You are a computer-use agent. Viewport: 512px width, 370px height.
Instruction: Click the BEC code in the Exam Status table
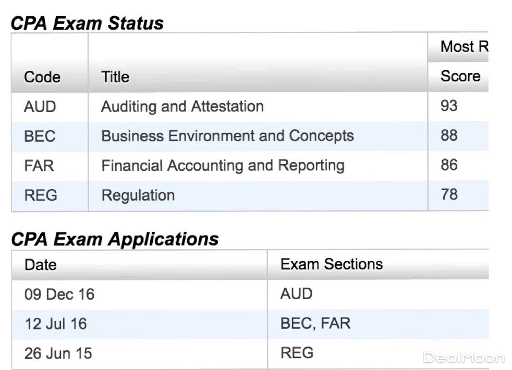click(40, 136)
